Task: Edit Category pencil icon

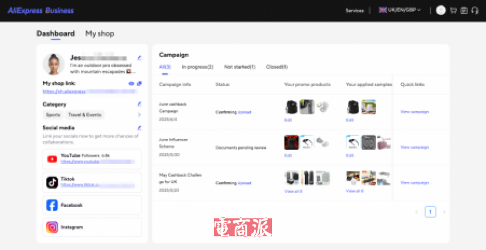Action: pos(139,104)
